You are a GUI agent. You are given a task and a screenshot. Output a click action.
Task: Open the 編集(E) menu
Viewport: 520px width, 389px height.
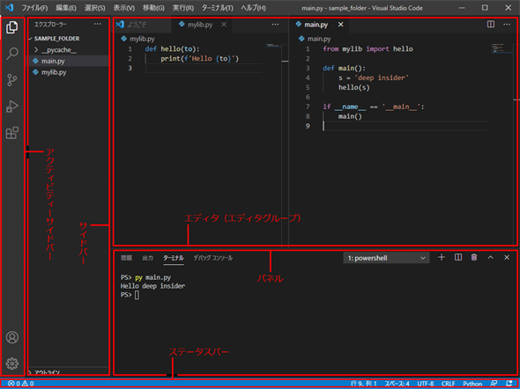66,8
